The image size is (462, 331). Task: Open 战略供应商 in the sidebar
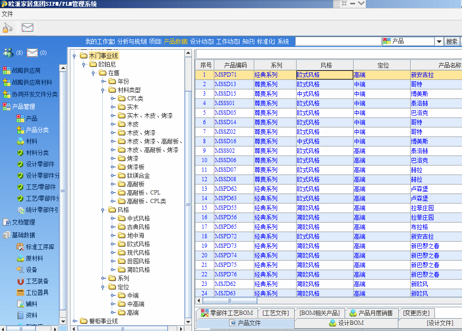click(x=26, y=70)
